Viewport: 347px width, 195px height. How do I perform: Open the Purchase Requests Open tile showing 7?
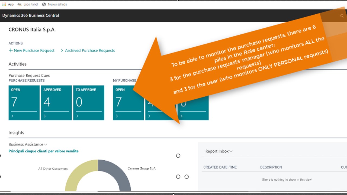coord(24,103)
